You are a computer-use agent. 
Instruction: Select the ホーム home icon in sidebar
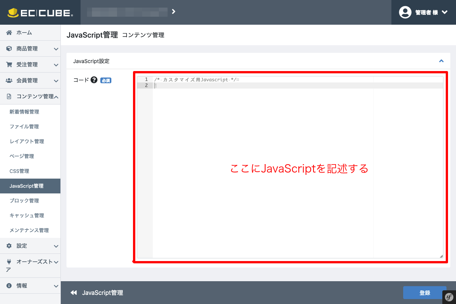[x=9, y=33]
